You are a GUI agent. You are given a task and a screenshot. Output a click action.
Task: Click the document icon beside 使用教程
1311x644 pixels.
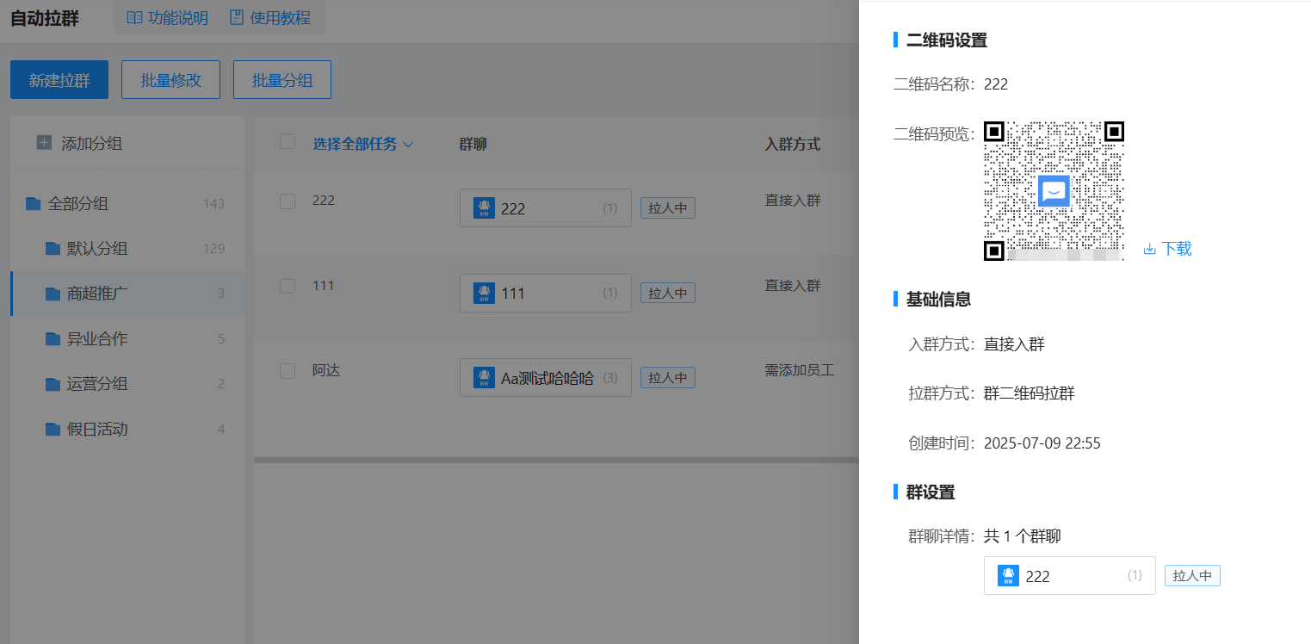pos(237,18)
